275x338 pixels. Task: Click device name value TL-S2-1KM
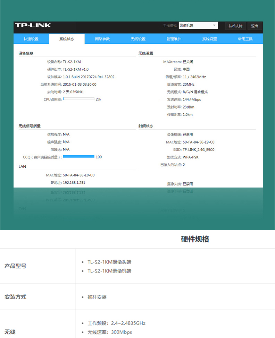(x=72, y=62)
